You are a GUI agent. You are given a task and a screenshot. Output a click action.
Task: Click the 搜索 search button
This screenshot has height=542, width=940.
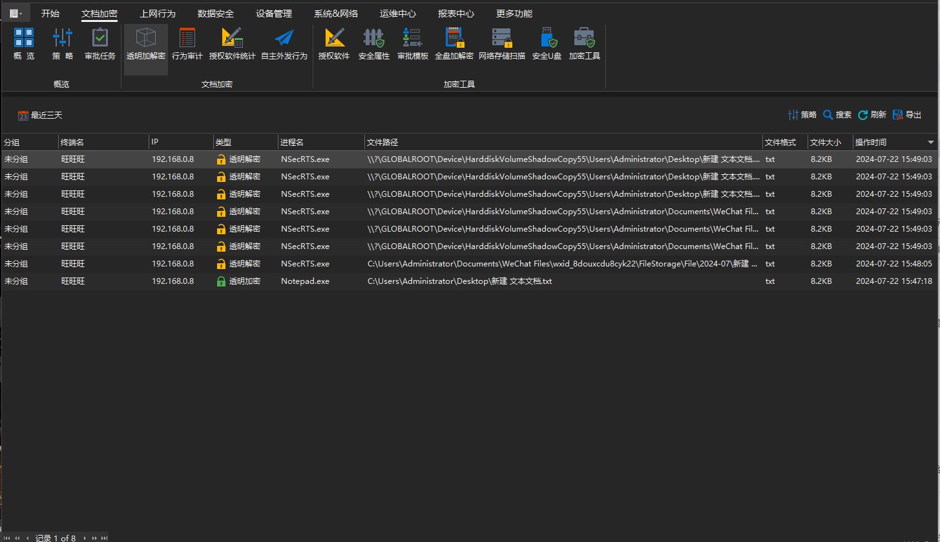pyautogui.click(x=837, y=115)
